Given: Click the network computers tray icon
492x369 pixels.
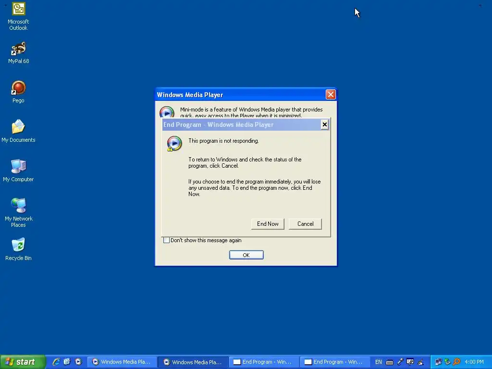Looking at the screenshot, I should 438,362.
